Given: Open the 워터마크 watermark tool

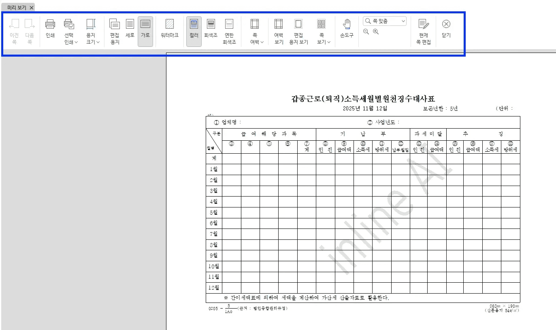Looking at the screenshot, I should point(169,30).
